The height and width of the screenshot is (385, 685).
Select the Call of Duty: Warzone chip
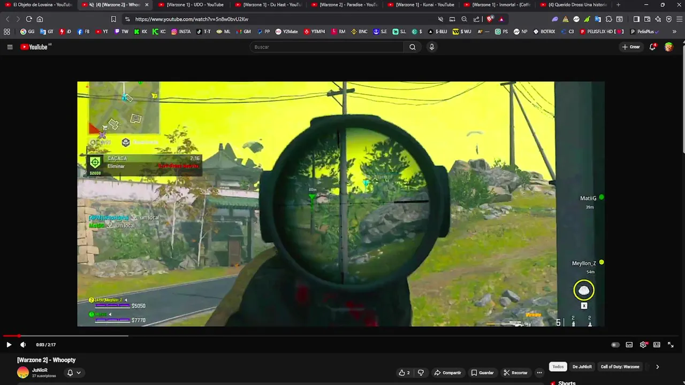620,367
